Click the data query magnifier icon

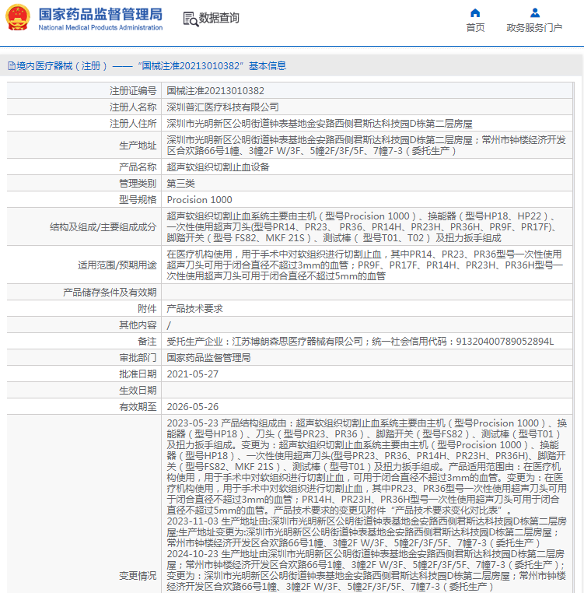[x=190, y=19]
